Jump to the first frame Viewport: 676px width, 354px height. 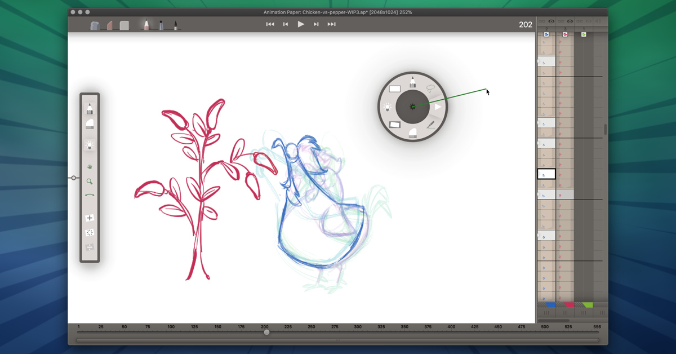(x=270, y=24)
